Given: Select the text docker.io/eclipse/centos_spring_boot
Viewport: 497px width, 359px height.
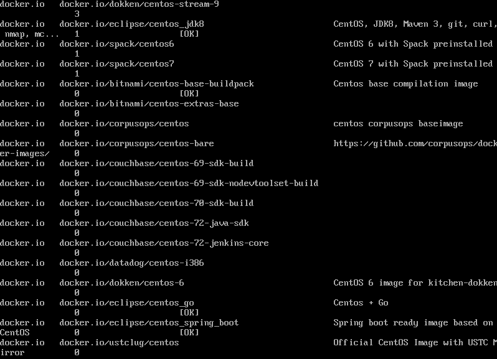Looking at the screenshot, I should click(x=149, y=324).
